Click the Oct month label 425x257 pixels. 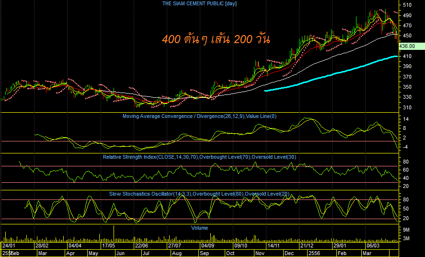click(230, 254)
